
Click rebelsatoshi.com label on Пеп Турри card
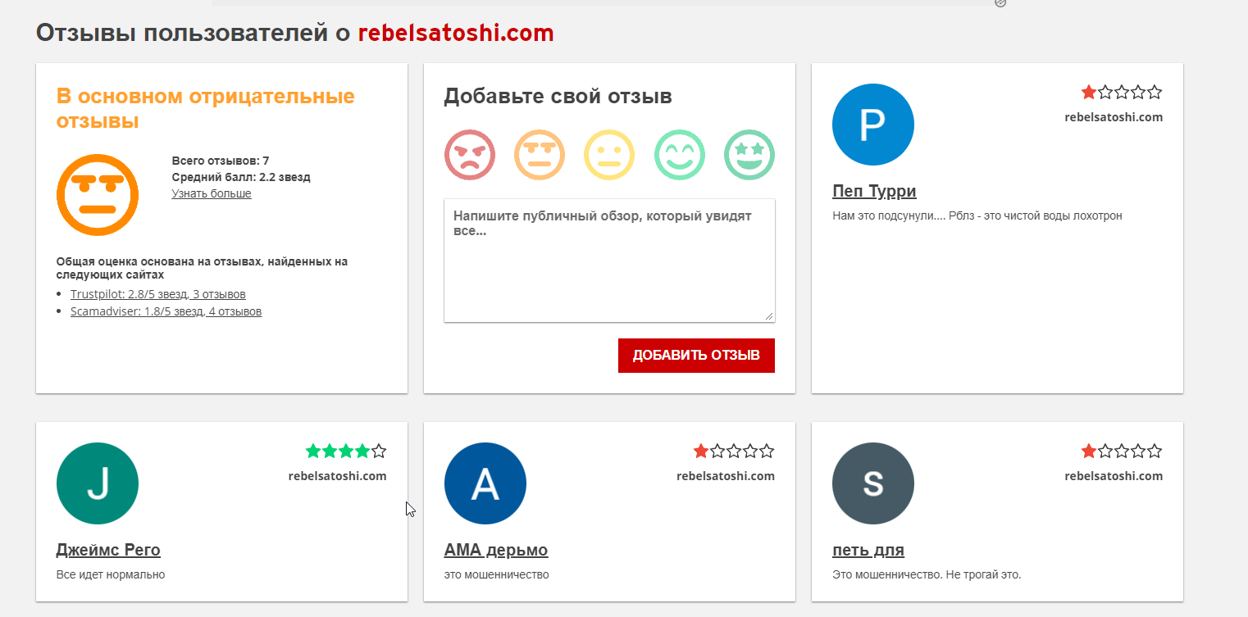1114,116
